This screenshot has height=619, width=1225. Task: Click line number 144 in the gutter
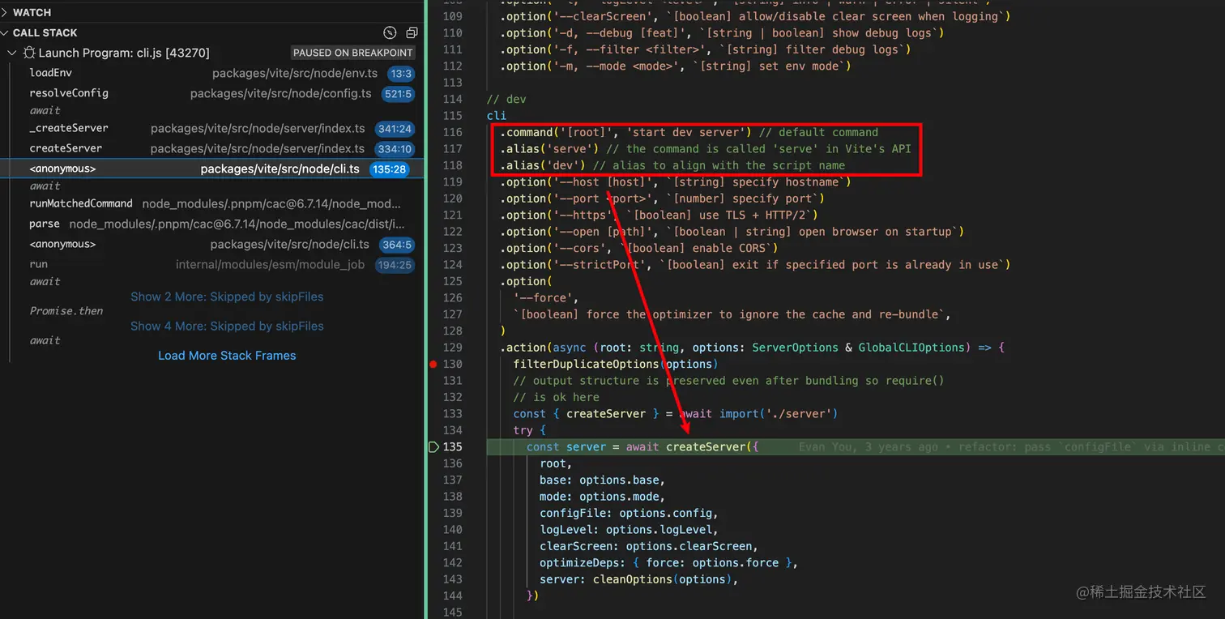(x=452, y=596)
